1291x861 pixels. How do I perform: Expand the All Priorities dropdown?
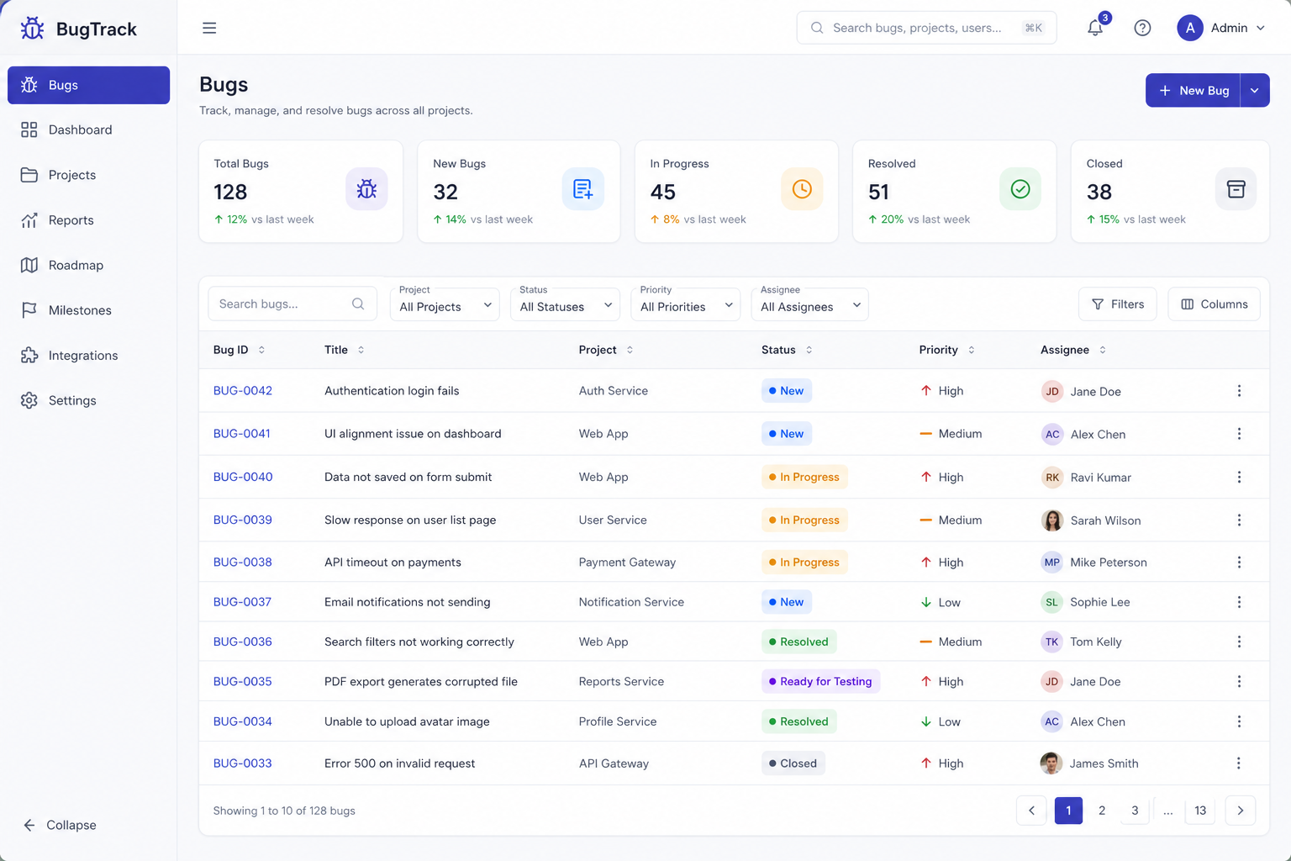pos(685,304)
